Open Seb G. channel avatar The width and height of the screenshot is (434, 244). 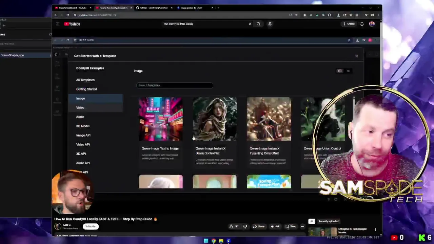(x=58, y=226)
